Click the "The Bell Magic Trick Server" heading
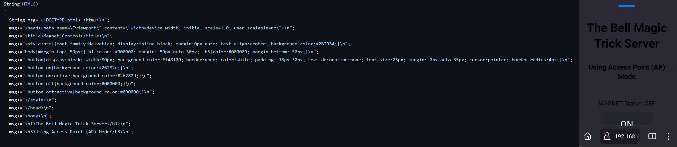The image size is (677, 147). tap(627, 36)
